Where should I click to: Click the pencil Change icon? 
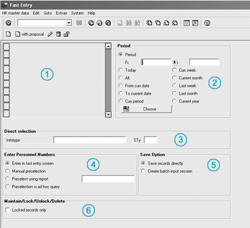50,34
